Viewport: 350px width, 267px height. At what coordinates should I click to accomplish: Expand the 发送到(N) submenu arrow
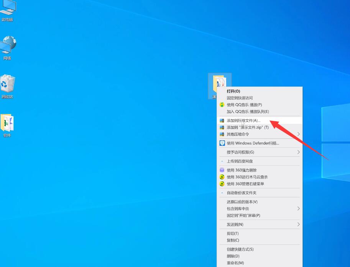(x=299, y=225)
